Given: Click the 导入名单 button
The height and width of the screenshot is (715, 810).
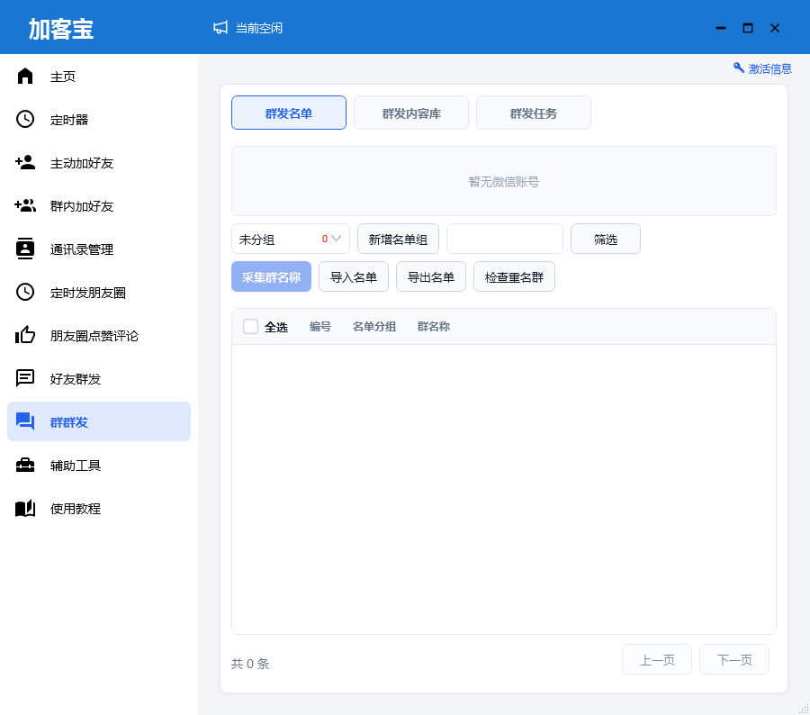Looking at the screenshot, I should point(354,276).
